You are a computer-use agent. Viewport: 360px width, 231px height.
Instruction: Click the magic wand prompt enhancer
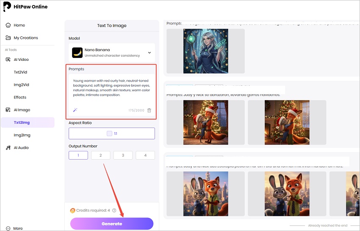75,110
